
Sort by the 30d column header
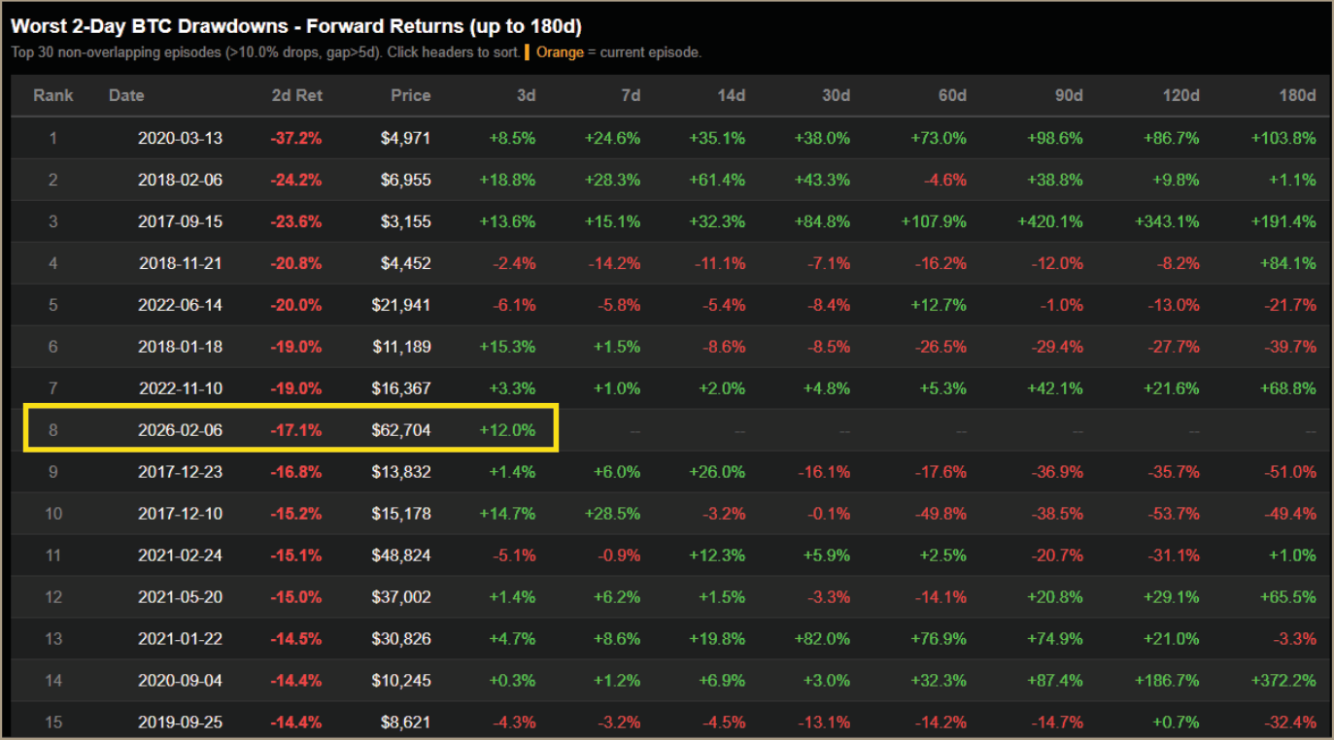point(836,95)
